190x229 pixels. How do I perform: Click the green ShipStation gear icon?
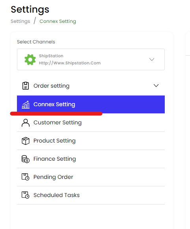[30, 60]
